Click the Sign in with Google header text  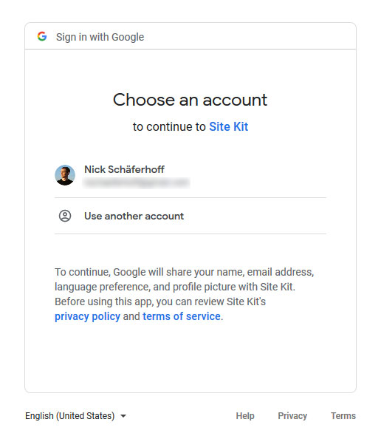pyautogui.click(x=100, y=37)
